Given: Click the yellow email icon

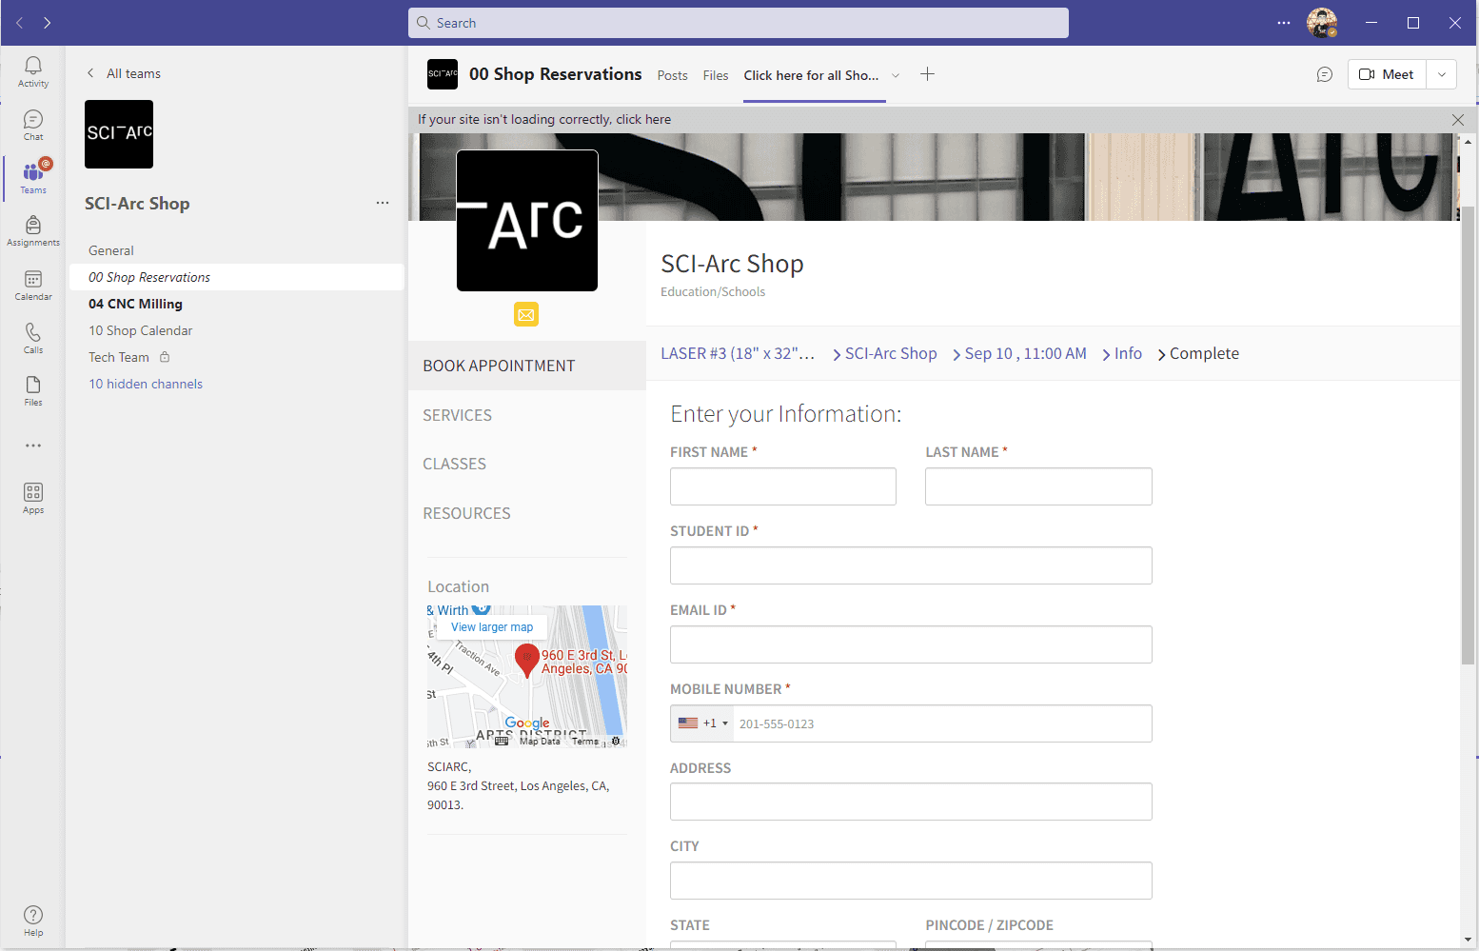Looking at the screenshot, I should tap(526, 314).
